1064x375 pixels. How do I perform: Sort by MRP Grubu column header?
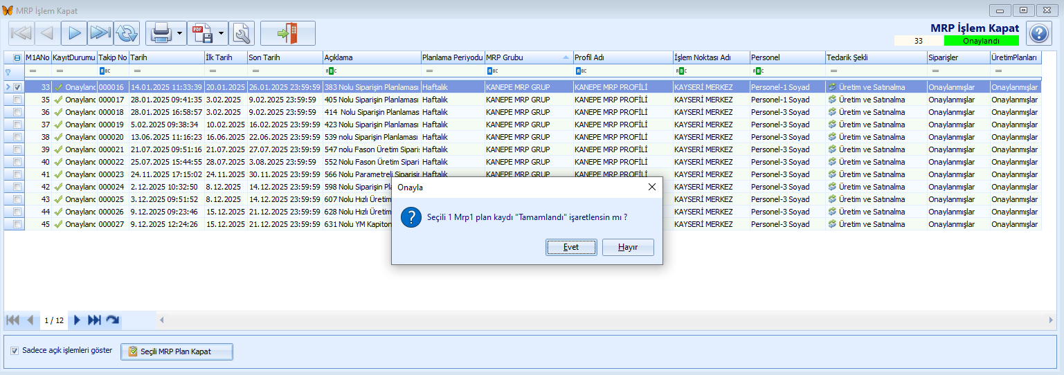click(x=528, y=58)
